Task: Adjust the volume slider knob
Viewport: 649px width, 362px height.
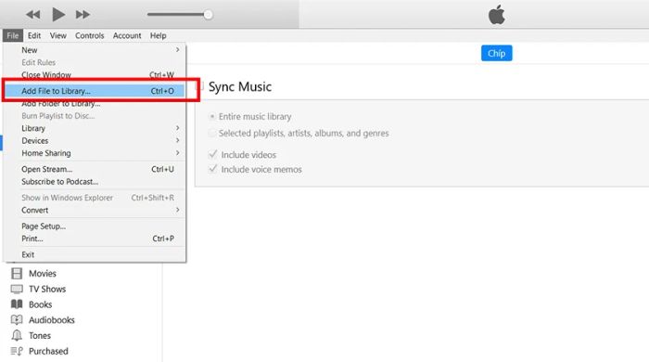Action: point(209,15)
